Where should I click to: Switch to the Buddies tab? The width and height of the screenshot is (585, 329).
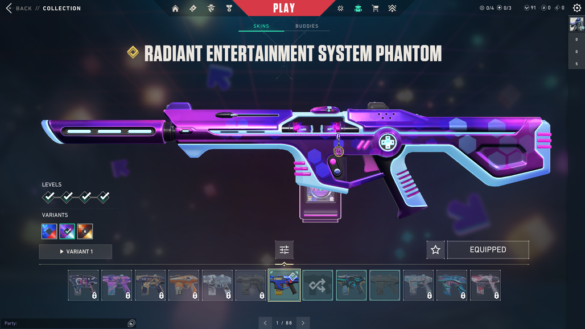307,26
